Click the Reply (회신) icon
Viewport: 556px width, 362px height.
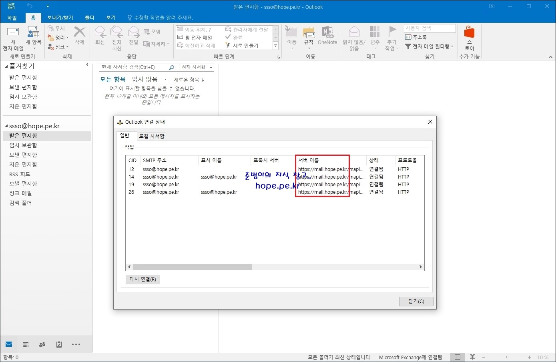100,32
